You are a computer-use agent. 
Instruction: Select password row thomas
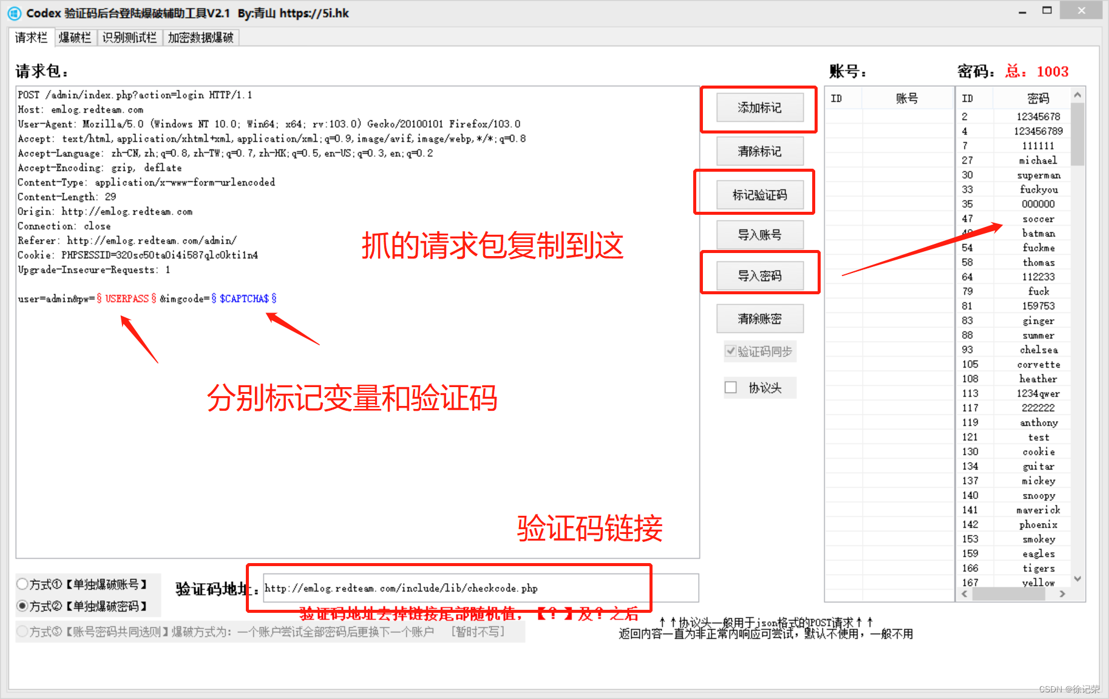(x=1014, y=262)
